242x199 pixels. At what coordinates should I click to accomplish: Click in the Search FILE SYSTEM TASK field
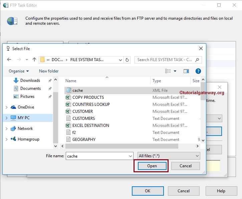(x=165, y=60)
